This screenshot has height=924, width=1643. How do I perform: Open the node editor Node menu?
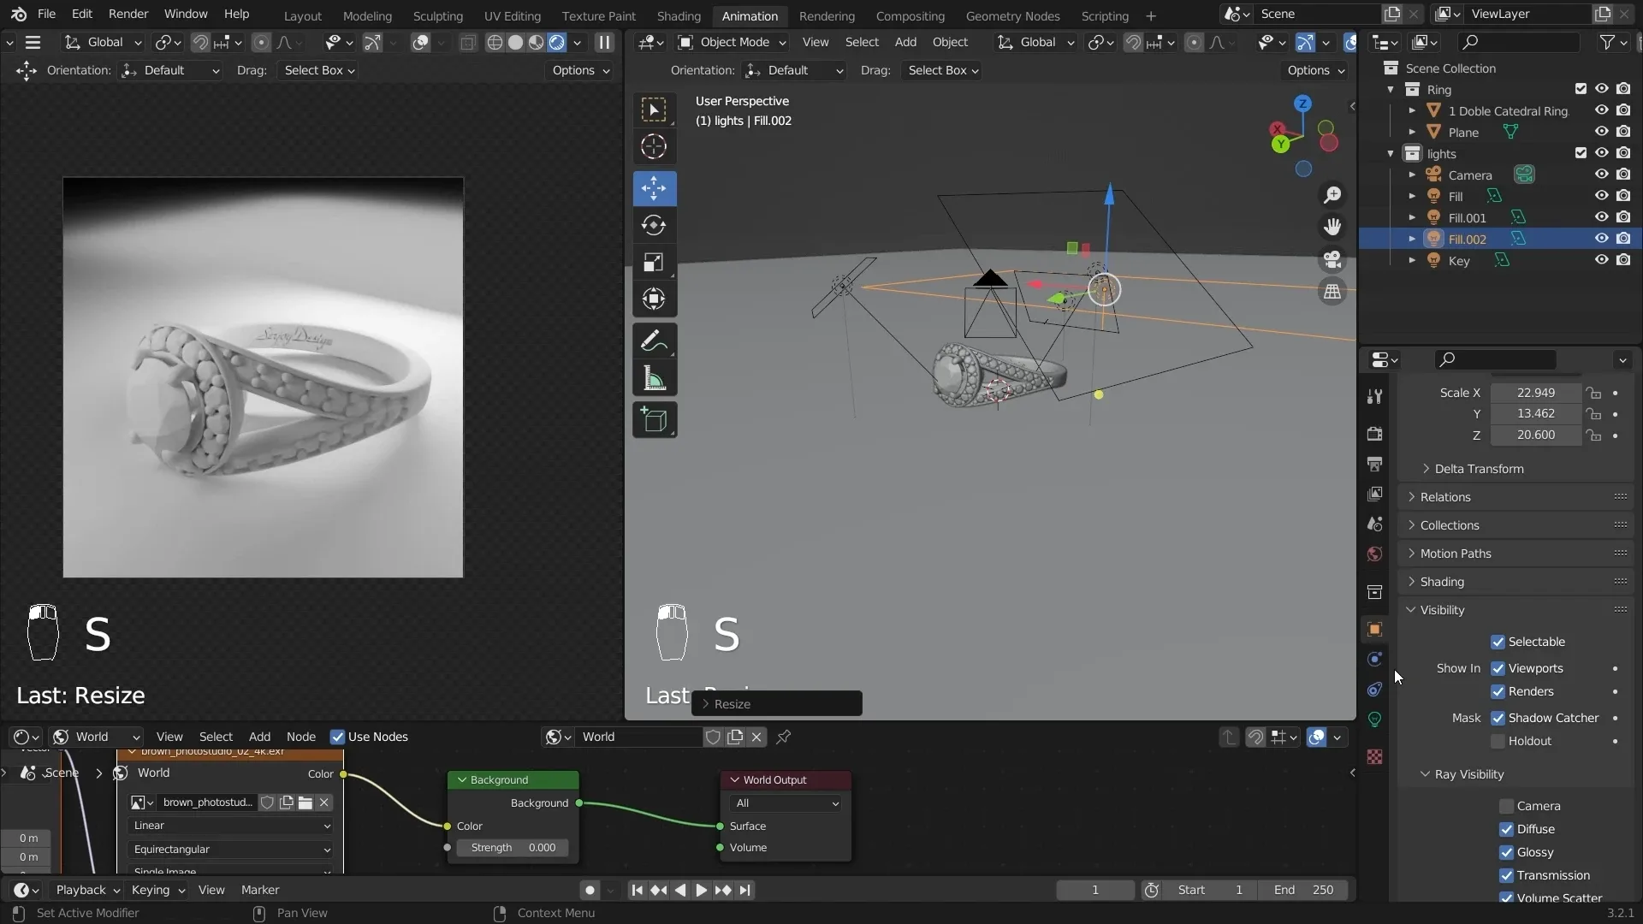[300, 737]
